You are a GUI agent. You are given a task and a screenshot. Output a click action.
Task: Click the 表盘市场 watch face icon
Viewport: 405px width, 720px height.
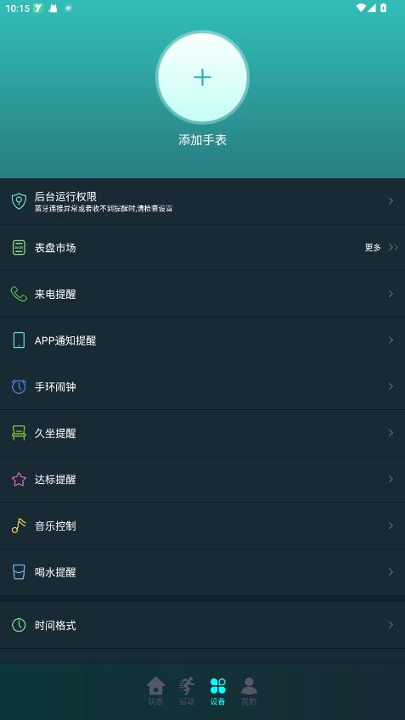tap(19, 248)
